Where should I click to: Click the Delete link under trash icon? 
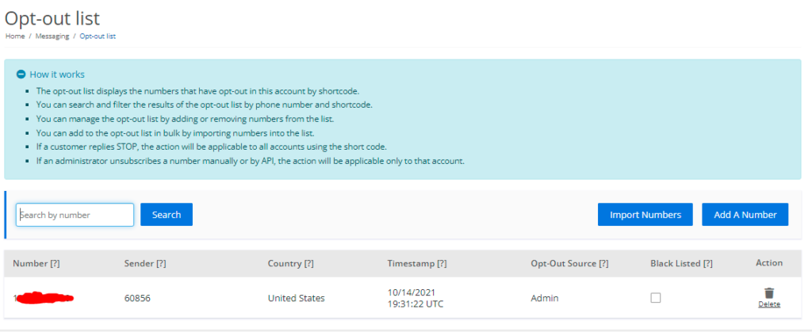coord(769,304)
